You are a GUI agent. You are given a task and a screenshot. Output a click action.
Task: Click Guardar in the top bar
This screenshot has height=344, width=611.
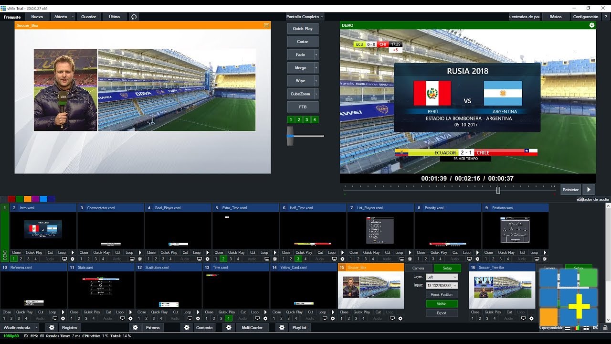[x=88, y=17]
